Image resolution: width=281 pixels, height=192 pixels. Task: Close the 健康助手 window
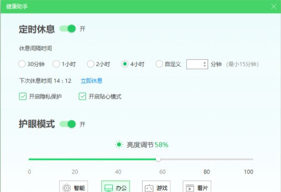click(x=274, y=6)
